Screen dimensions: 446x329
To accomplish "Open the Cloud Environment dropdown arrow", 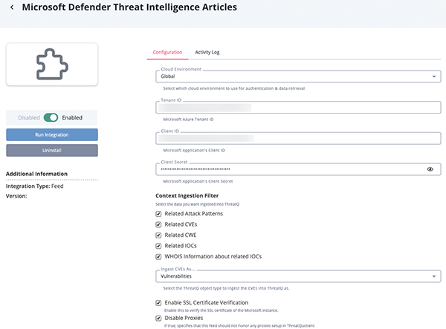I will (434, 76).
